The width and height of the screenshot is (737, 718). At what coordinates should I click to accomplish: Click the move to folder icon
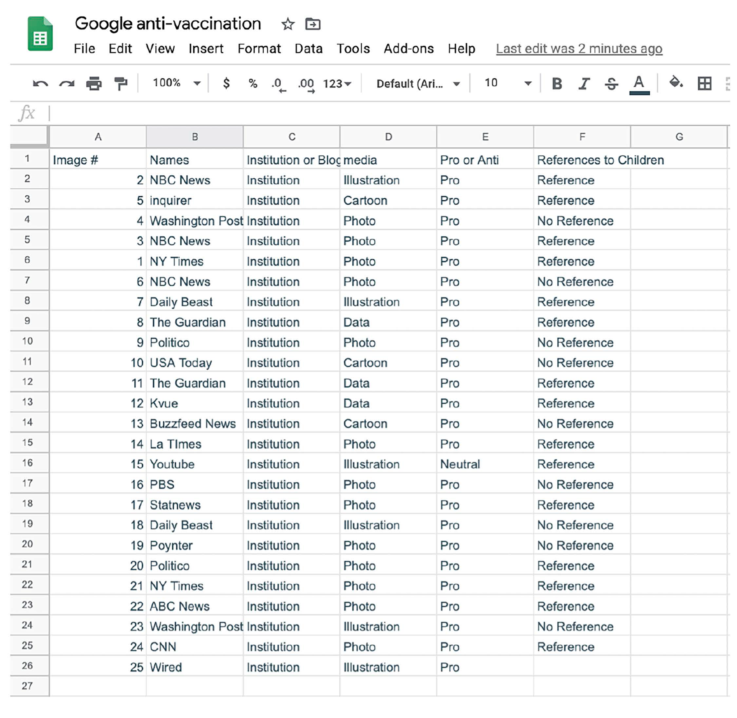312,24
